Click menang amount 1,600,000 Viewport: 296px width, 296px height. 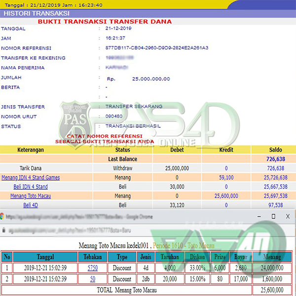[272, 279]
